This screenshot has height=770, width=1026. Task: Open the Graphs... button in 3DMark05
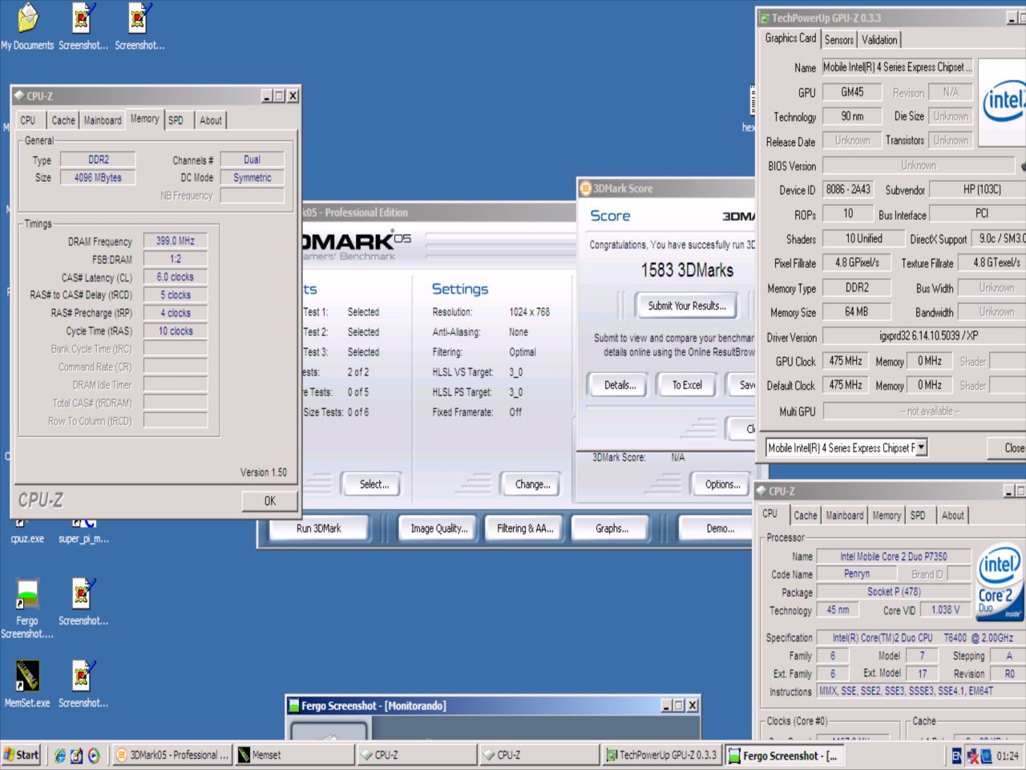(x=612, y=529)
